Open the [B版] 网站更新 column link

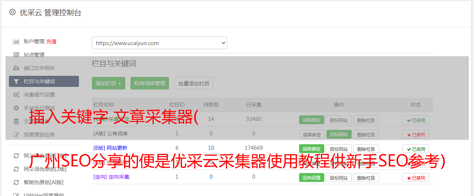pyautogui.click(x=110, y=148)
